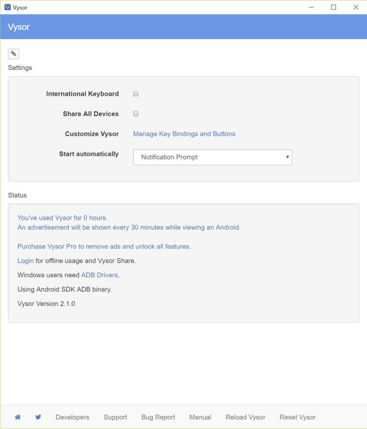The height and width of the screenshot is (429, 367).
Task: Click the Login link
Action: 26,261
